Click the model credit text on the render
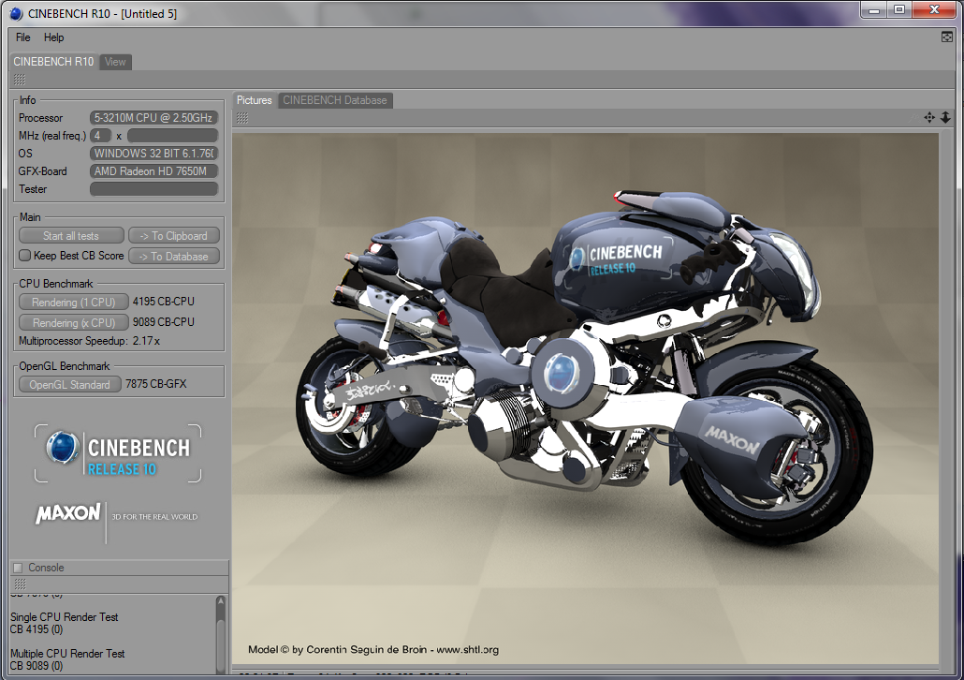 point(373,649)
